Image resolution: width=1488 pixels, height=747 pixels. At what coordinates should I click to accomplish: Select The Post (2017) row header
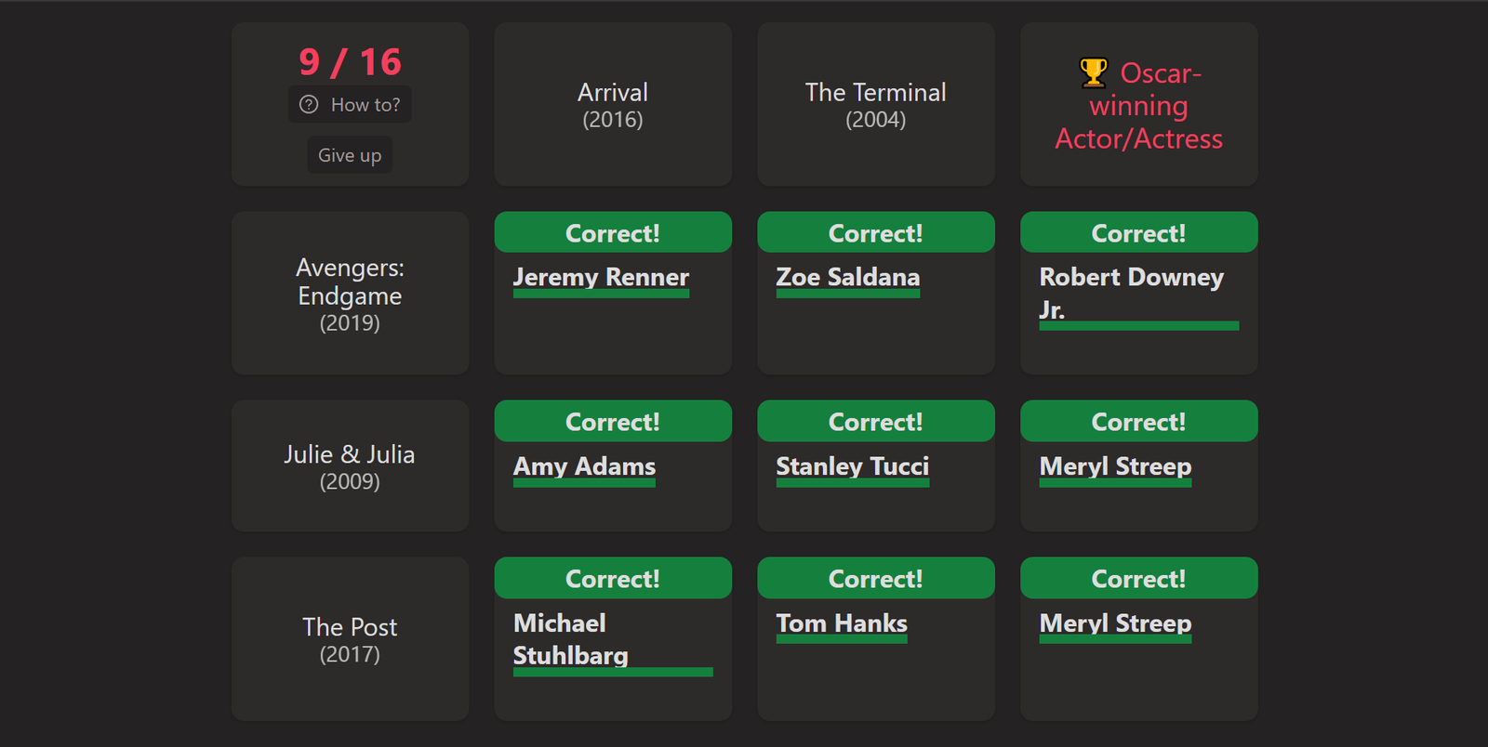(x=350, y=639)
